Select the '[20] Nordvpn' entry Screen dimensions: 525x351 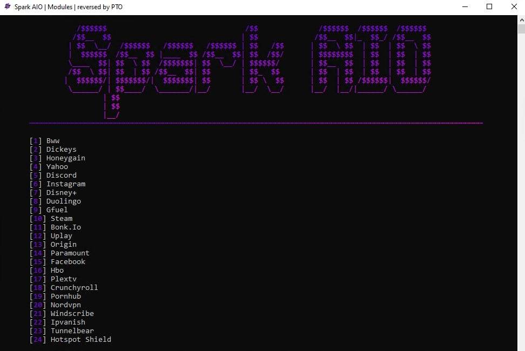pyautogui.click(x=55, y=305)
